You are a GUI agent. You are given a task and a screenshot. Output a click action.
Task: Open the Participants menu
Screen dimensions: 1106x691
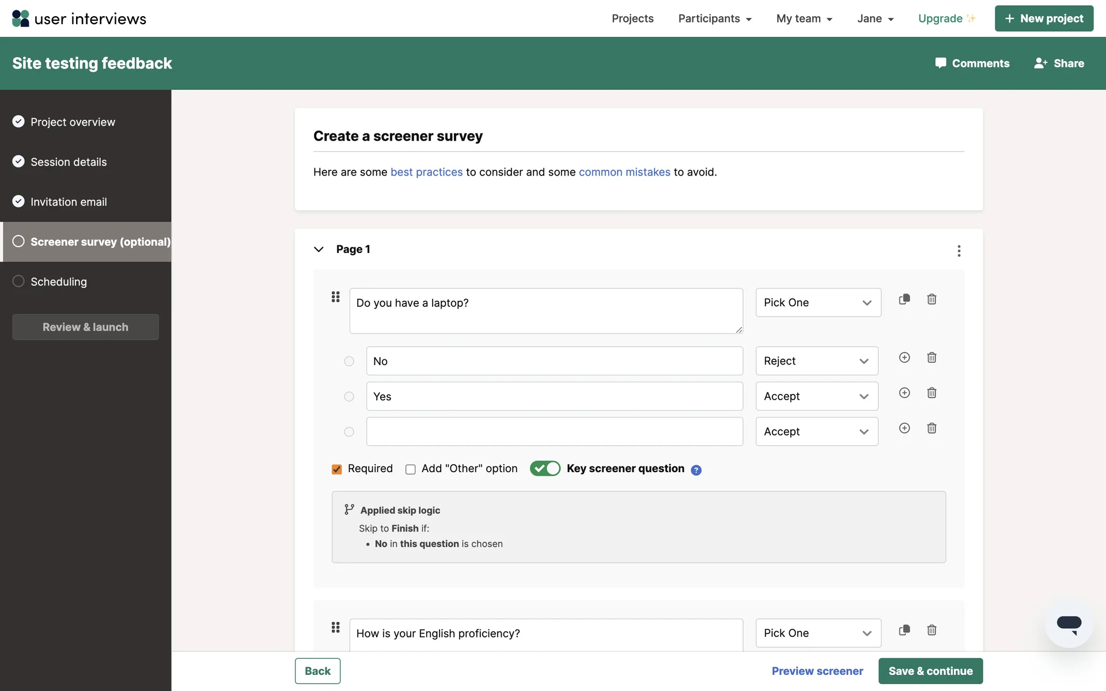click(x=714, y=18)
